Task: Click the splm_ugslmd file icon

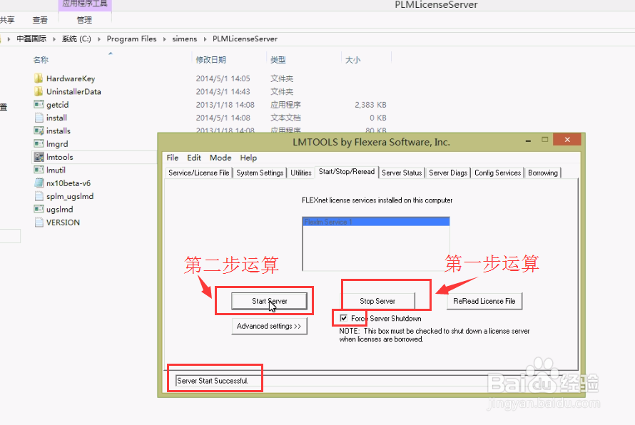Action: coord(39,196)
